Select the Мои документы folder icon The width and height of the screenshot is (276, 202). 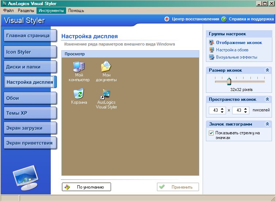click(106, 66)
